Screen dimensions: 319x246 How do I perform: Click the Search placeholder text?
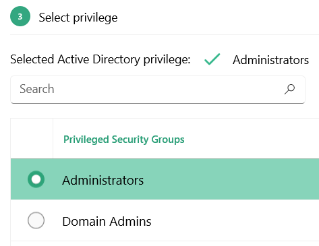click(x=37, y=89)
